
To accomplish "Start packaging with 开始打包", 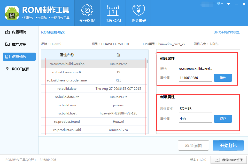I will [228, 145].
